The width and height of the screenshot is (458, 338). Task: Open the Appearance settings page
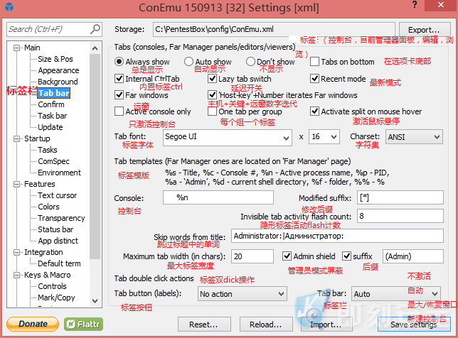pyautogui.click(x=58, y=70)
